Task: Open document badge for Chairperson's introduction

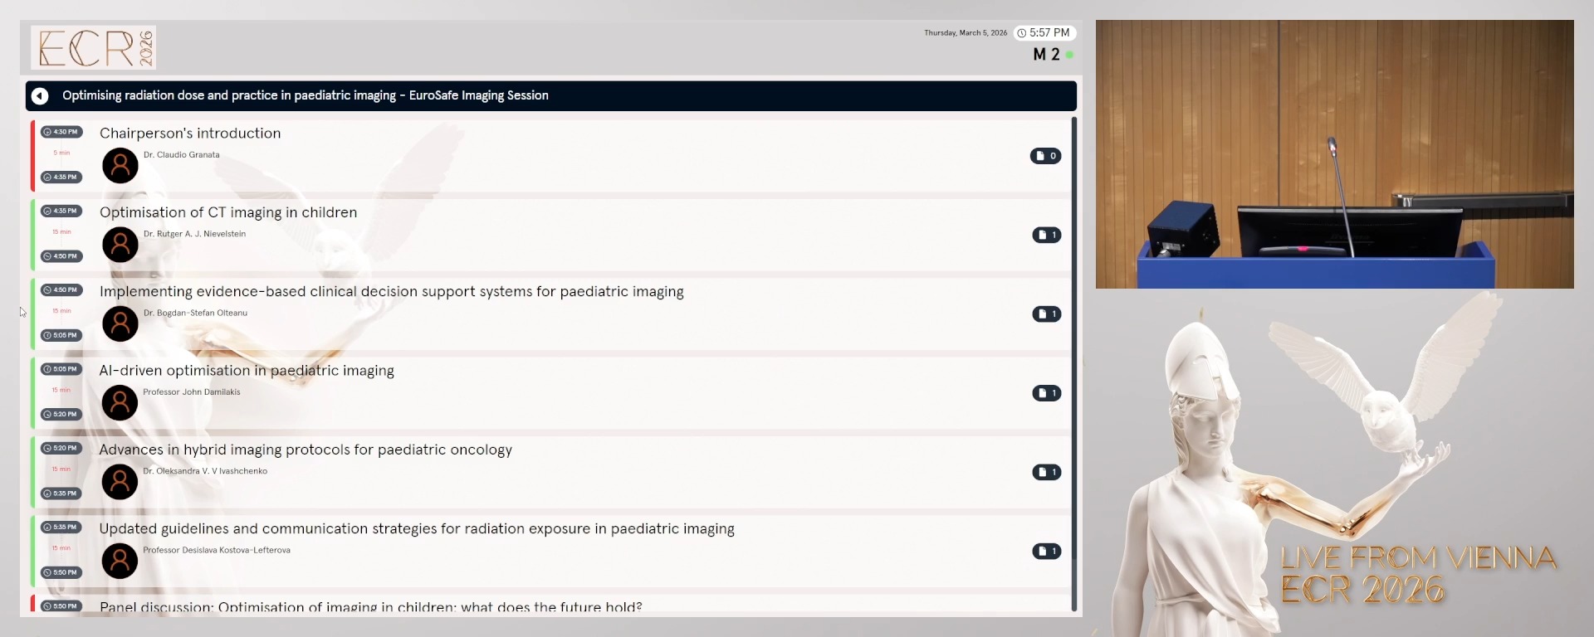Action: 1045,156
